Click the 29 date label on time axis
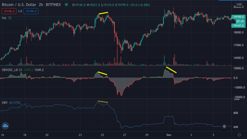 (x=147, y=135)
